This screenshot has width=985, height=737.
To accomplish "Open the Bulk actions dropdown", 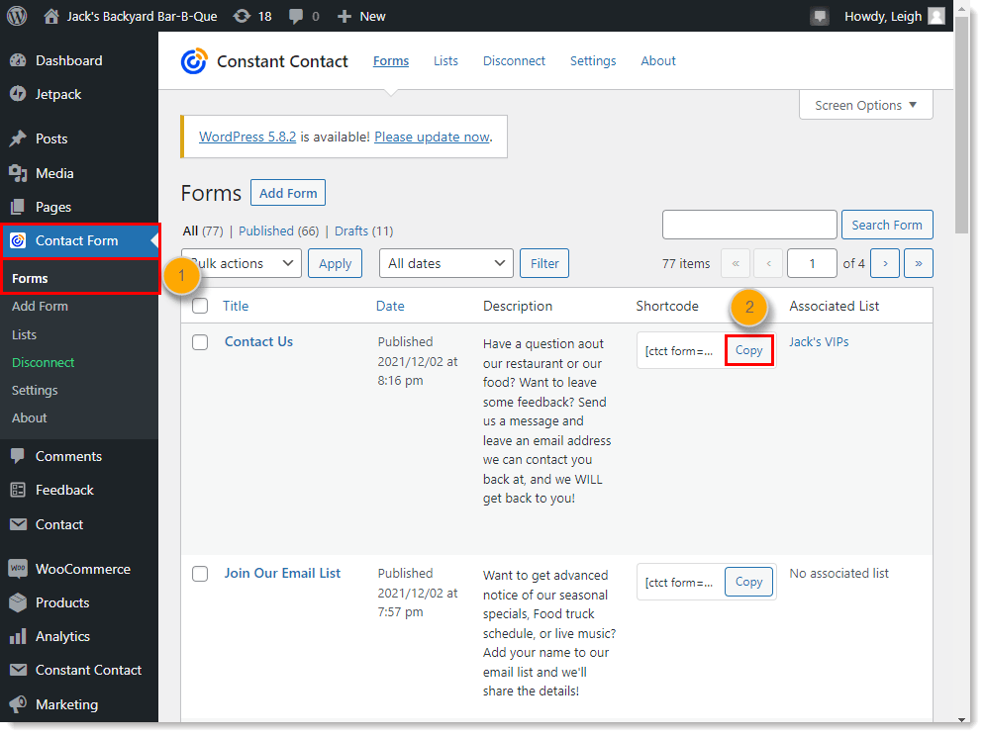I will 241,263.
